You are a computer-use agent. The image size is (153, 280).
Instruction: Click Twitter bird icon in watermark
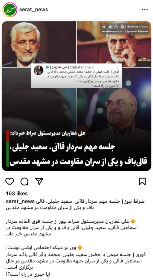[x=110, y=27]
